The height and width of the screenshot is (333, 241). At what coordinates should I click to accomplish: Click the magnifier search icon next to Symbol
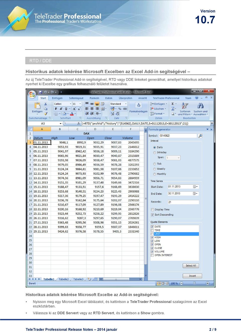pos(200,136)
